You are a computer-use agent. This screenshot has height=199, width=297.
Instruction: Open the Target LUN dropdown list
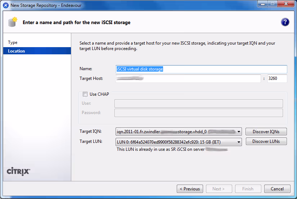[x=239, y=142]
